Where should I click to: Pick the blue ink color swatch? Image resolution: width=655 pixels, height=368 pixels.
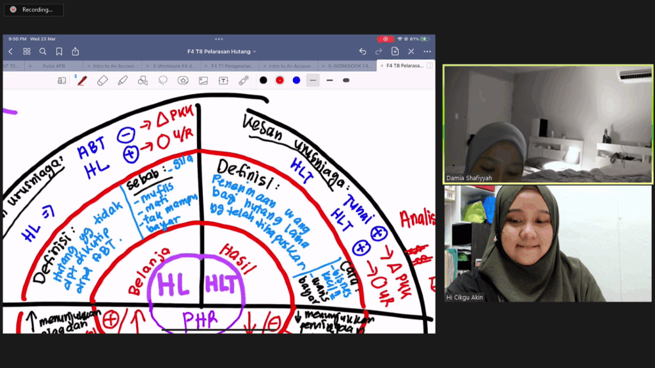[296, 80]
